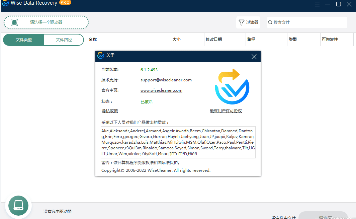The height and width of the screenshot is (219, 356).
Task: Click the 官方主页 label
Action: click(x=110, y=90)
